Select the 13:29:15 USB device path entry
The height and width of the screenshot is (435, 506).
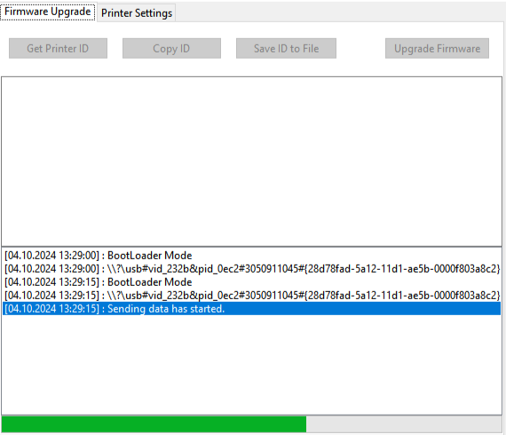(252, 296)
